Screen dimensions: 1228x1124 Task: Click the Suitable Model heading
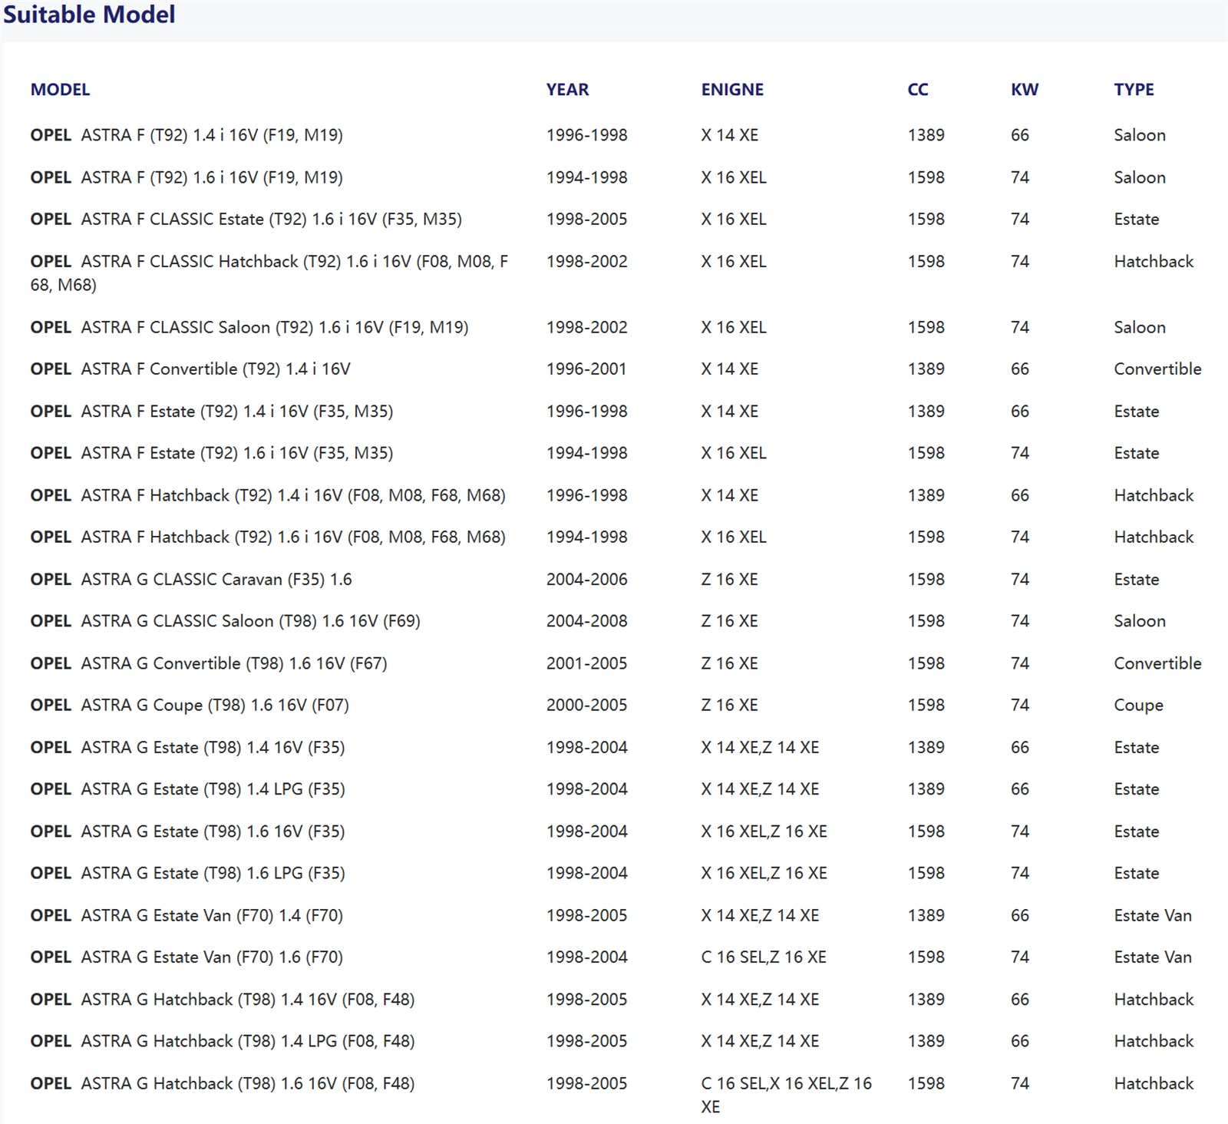pyautogui.click(x=89, y=15)
